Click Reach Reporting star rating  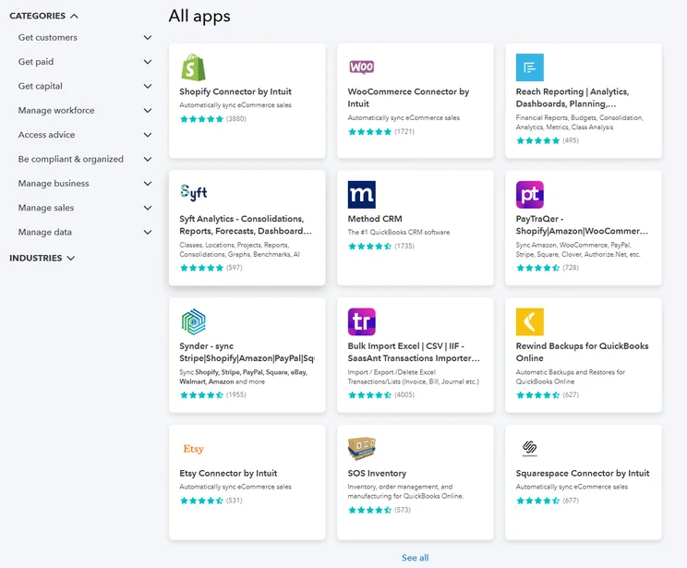[538, 140]
